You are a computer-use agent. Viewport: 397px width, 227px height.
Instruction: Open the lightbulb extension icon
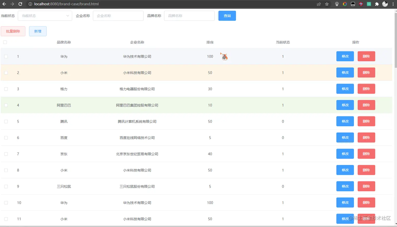click(337, 4)
